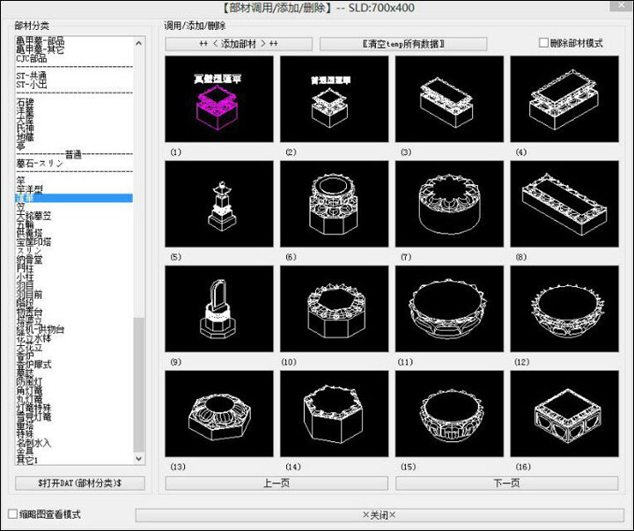Choose the 雪見灯篭 category
Image resolution: width=634 pixels, height=531 pixels.
click(33, 417)
